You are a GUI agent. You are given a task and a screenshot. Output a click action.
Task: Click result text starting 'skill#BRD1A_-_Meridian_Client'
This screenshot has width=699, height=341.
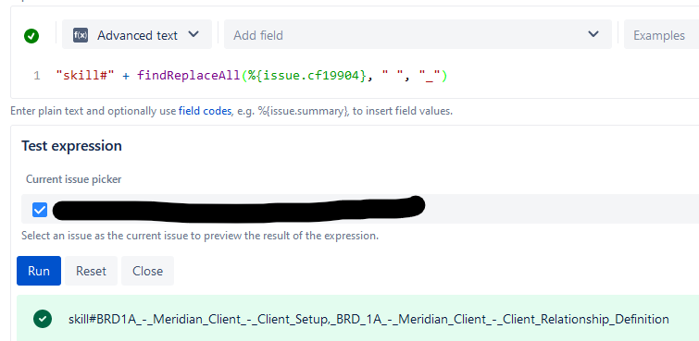(368, 319)
